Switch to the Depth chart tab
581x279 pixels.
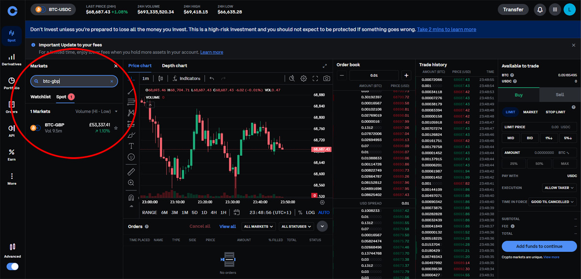tap(174, 66)
